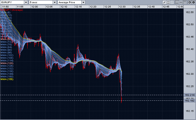This screenshot has height=120, width=196.
Task: Click the 12:30 time axis label
Action: point(122,7)
